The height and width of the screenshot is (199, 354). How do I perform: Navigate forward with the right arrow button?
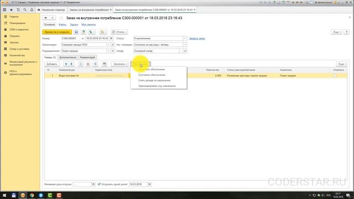click(x=52, y=18)
